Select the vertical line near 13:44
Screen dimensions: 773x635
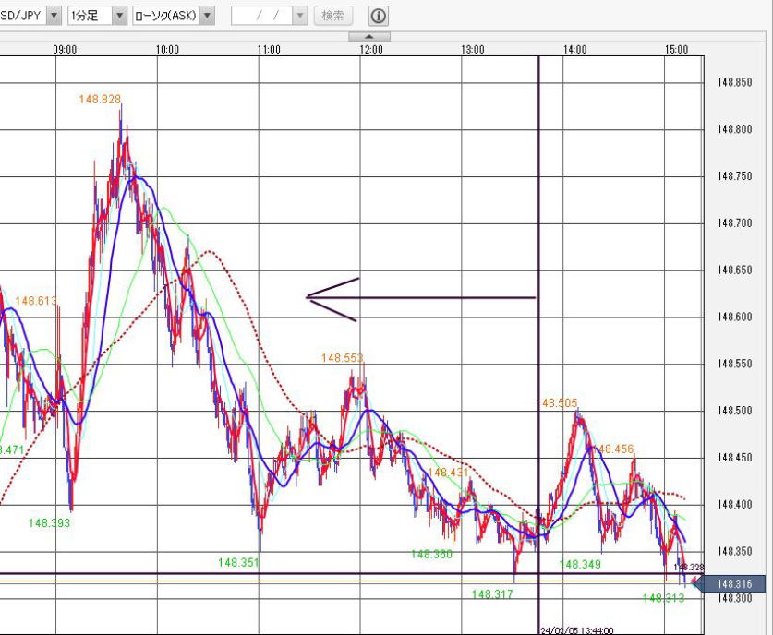pos(538,185)
